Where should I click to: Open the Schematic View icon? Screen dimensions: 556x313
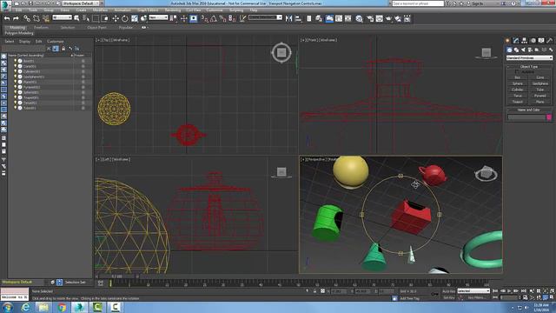point(348,18)
